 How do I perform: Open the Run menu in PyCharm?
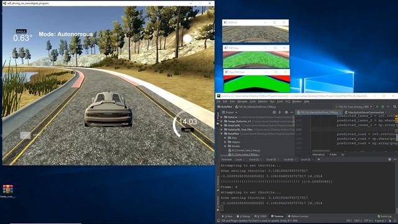coord(272,101)
